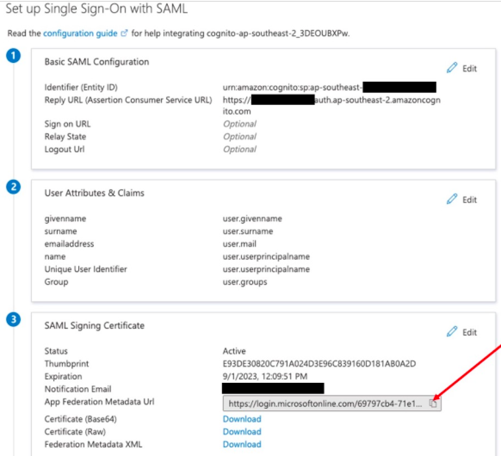Image resolution: width=501 pixels, height=456 pixels.
Task: Click inside the App Federation Metadata Url field
Action: coord(325,404)
